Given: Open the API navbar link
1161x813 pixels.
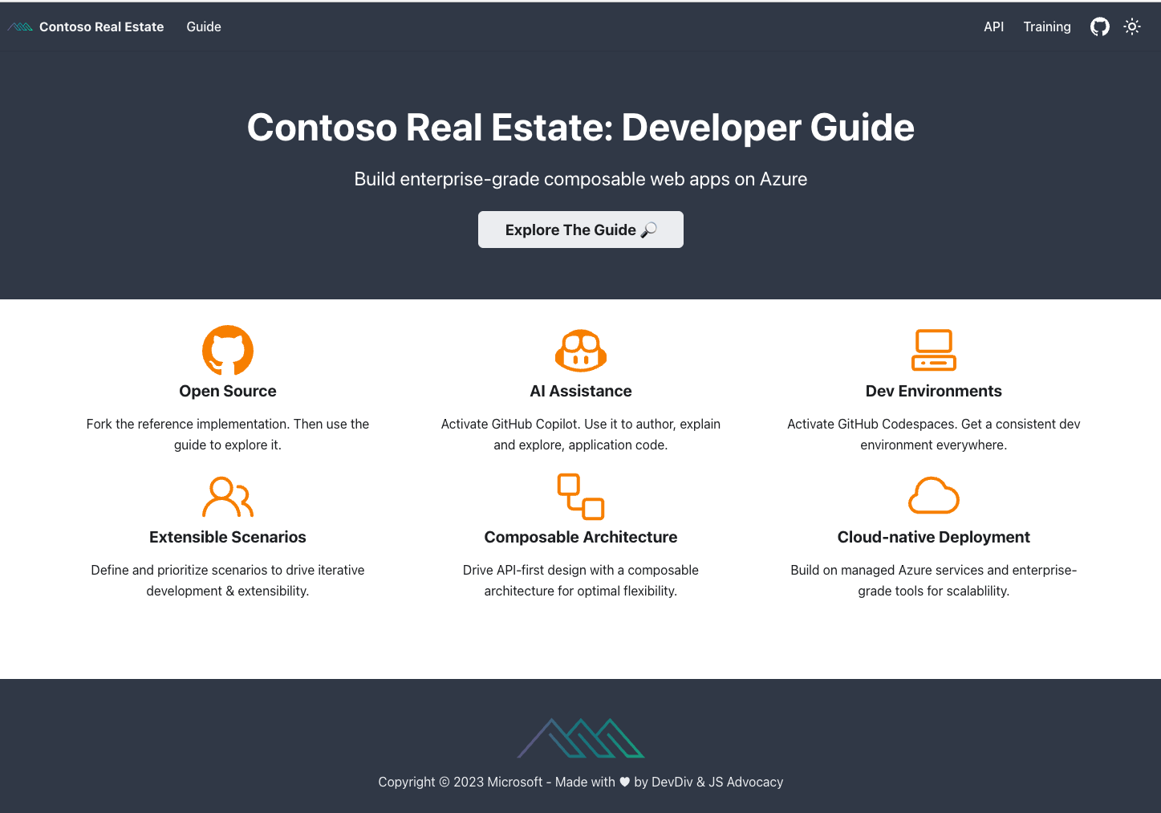Looking at the screenshot, I should point(994,26).
